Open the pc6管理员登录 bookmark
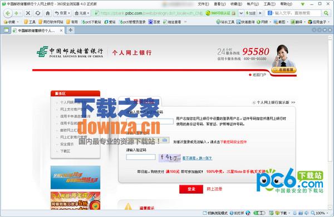This screenshot has width=334, height=217. tap(132, 22)
